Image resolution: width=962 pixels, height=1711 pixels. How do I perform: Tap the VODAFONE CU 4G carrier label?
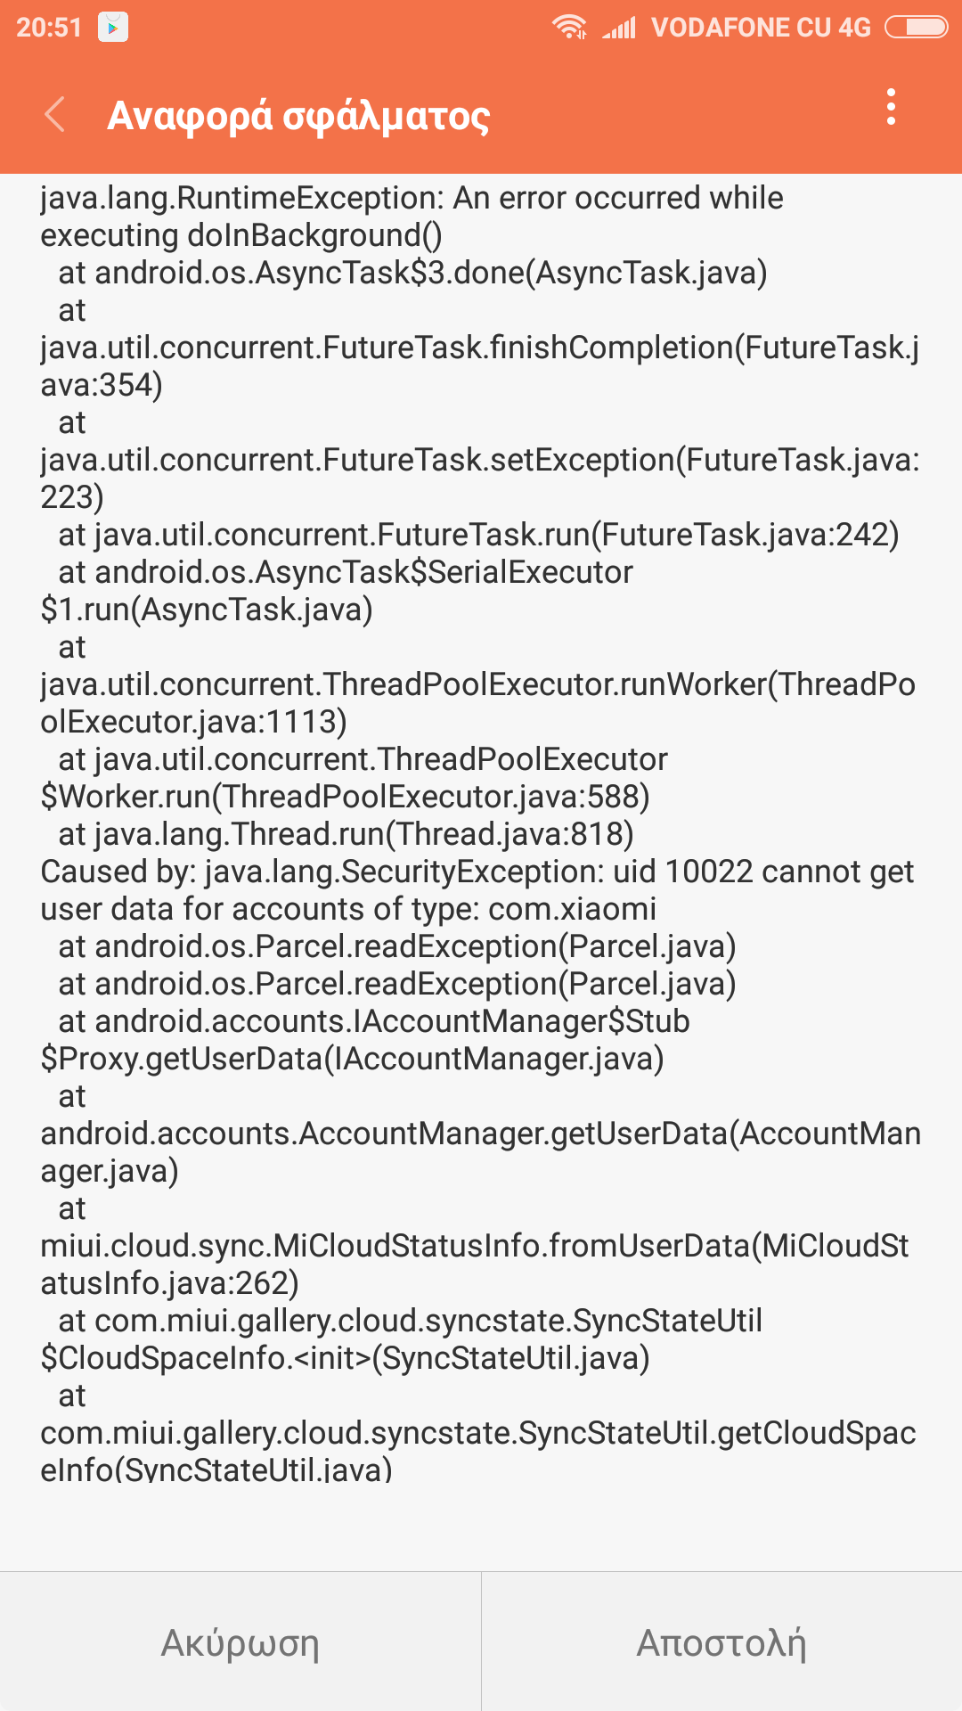[x=761, y=28]
